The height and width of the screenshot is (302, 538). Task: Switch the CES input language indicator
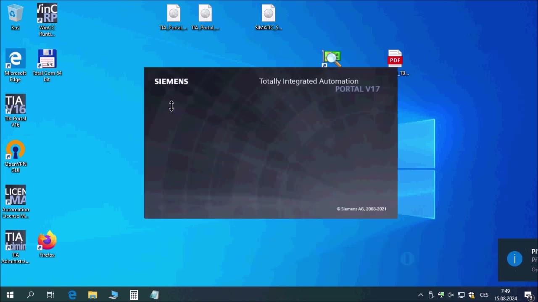point(484,295)
